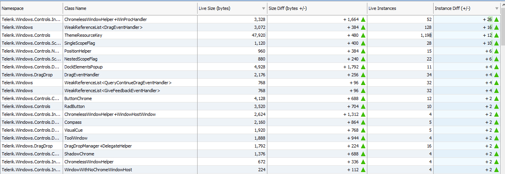Select the SingleScopeFlag class name
505x174 pixels.
80,43
